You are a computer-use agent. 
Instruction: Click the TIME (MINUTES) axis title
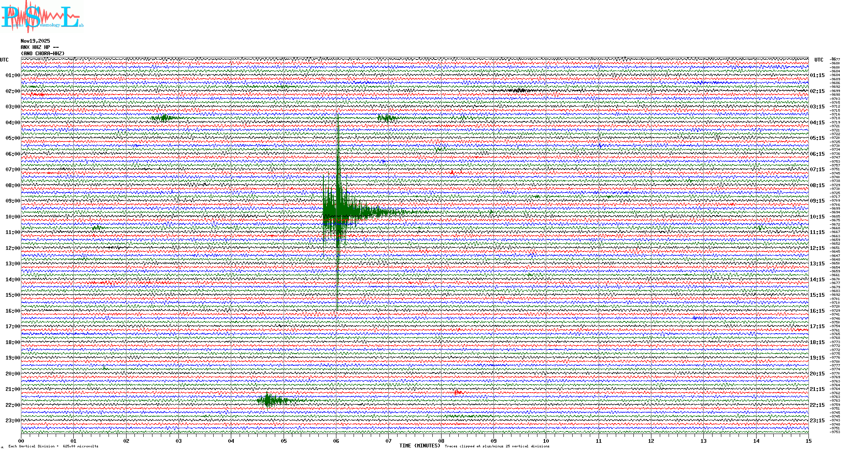point(419,446)
